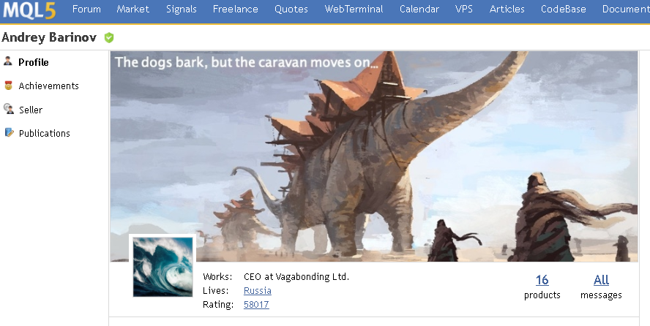Follow the Russia location link
Screen dimensions: 650x326
258,291
